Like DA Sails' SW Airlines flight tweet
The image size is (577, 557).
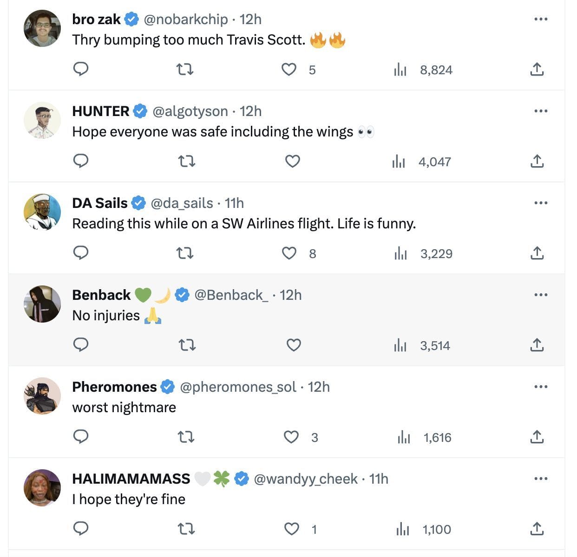289,253
